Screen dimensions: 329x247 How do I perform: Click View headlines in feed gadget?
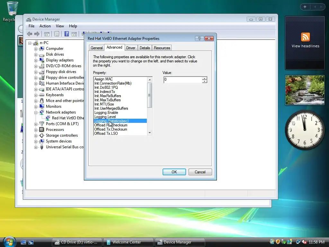(305, 46)
